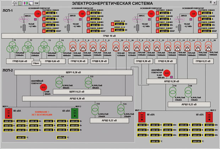Click the Сброс reset button
This screenshot has width=220, height=149.
pos(36,63)
